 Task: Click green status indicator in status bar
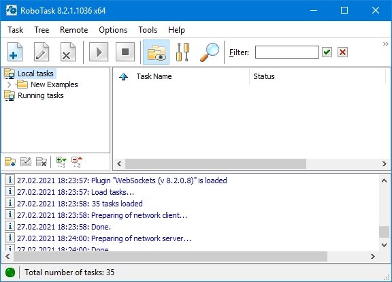pyautogui.click(x=10, y=272)
